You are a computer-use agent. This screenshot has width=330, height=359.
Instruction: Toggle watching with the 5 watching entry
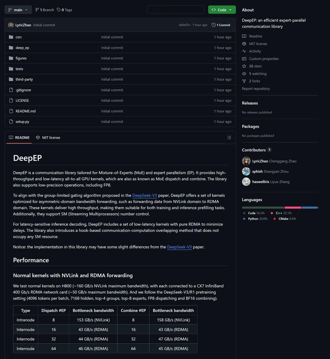click(258, 74)
